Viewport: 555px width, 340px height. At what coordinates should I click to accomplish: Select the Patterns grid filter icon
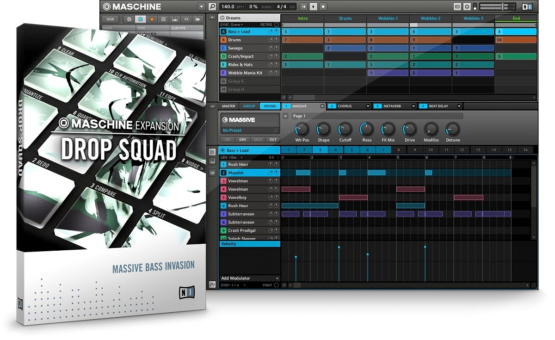pos(163,19)
